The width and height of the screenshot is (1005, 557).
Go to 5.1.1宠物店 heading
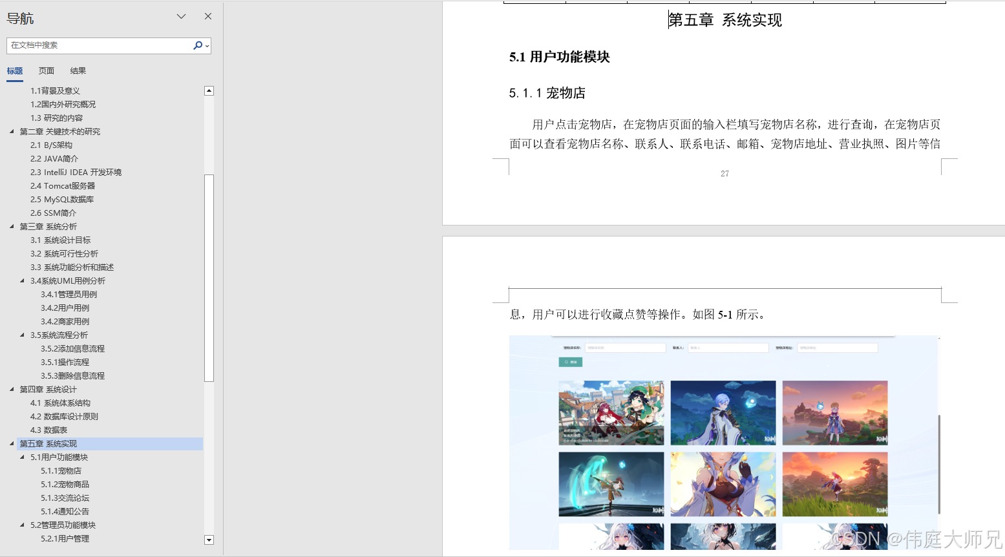click(61, 471)
